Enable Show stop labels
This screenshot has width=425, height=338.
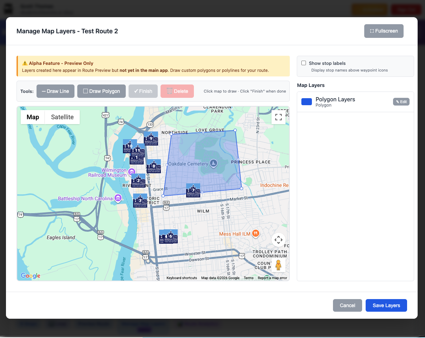pos(304,63)
